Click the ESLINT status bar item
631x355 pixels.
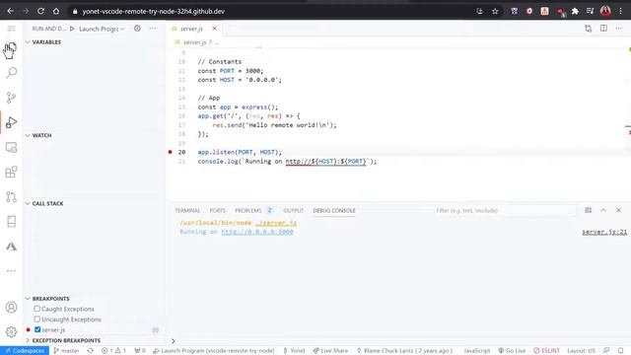[546, 351]
